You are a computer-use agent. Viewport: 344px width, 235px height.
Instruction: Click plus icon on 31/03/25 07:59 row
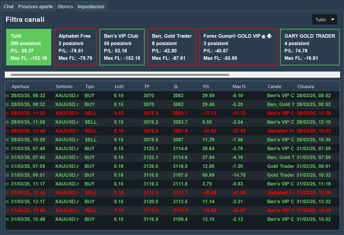(7, 166)
